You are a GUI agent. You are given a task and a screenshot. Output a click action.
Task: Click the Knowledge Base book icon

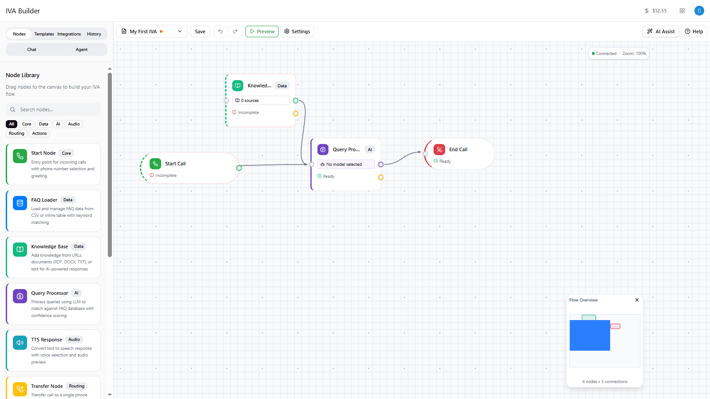[x=20, y=249]
